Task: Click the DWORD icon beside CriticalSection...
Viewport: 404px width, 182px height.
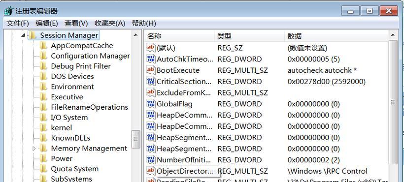Action: coord(151,81)
